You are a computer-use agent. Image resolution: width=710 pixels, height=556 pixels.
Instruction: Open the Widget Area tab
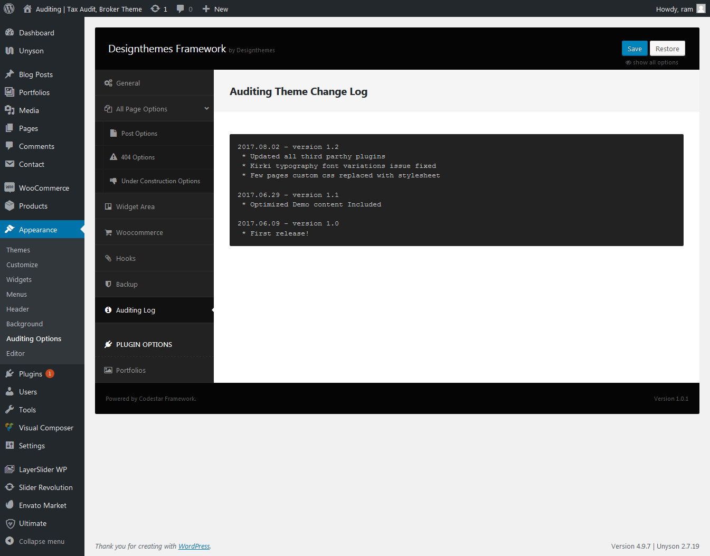pos(154,206)
